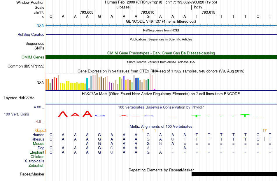This screenshot has width=277, height=181.
Task: Click the Human alignment row label
Action: pyautogui.click(x=38, y=135)
